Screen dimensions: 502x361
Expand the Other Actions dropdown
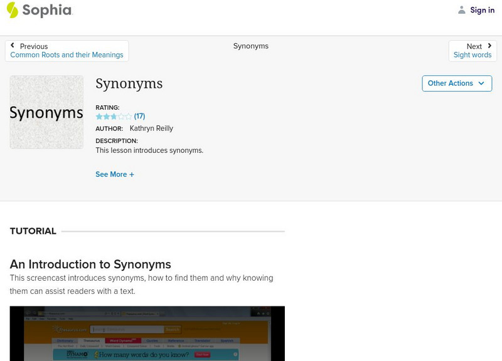point(456,83)
